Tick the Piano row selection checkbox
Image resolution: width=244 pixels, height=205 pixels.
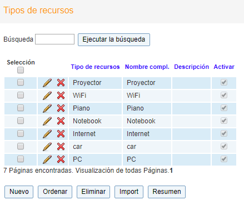tap(21, 108)
